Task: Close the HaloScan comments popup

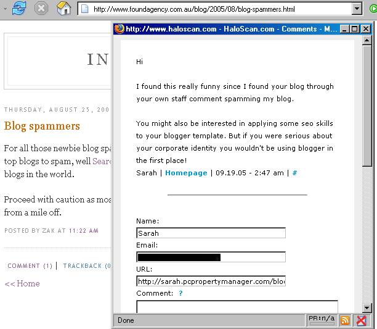Action: (x=366, y=29)
